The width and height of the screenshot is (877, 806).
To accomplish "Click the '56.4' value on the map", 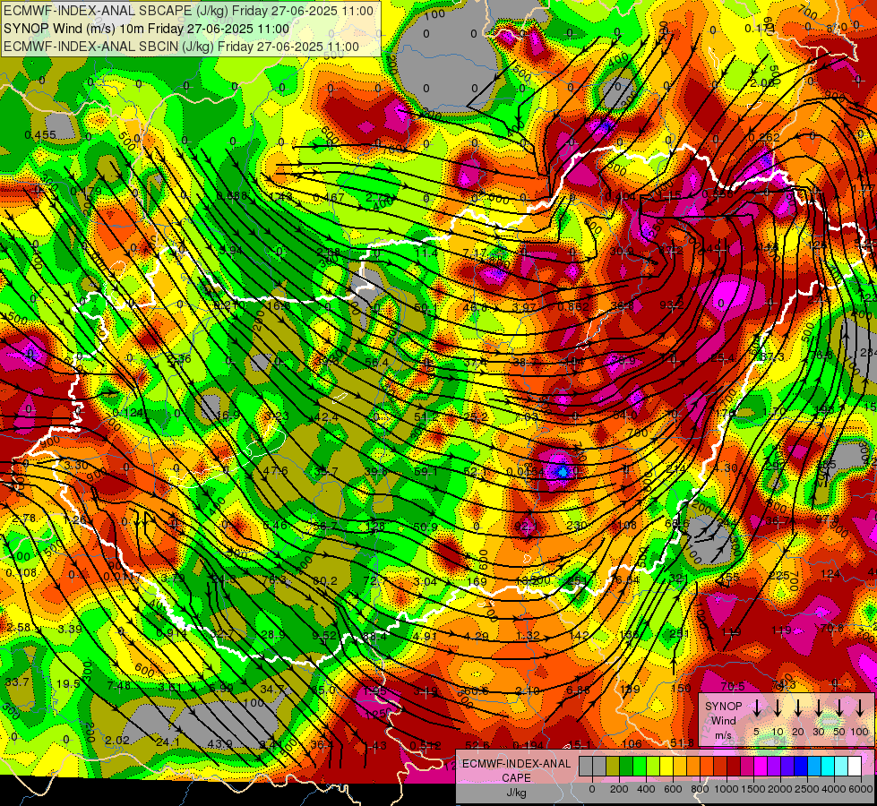I will 376,363.
